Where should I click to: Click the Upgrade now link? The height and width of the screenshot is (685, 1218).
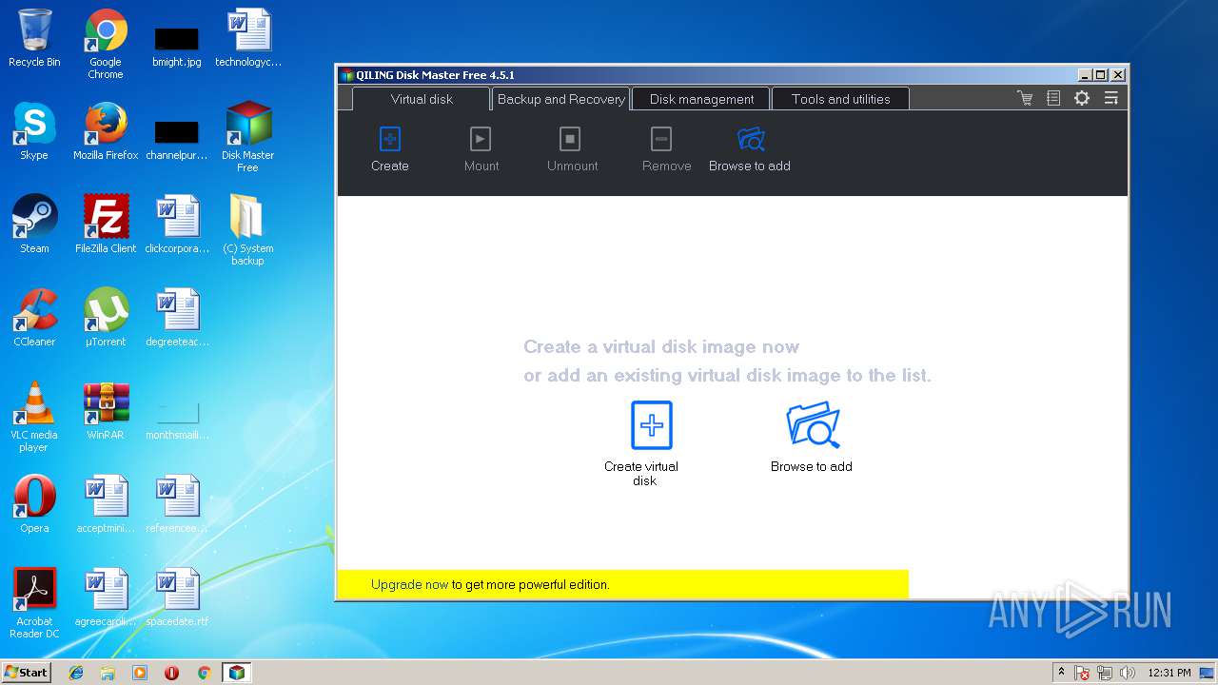coord(409,584)
